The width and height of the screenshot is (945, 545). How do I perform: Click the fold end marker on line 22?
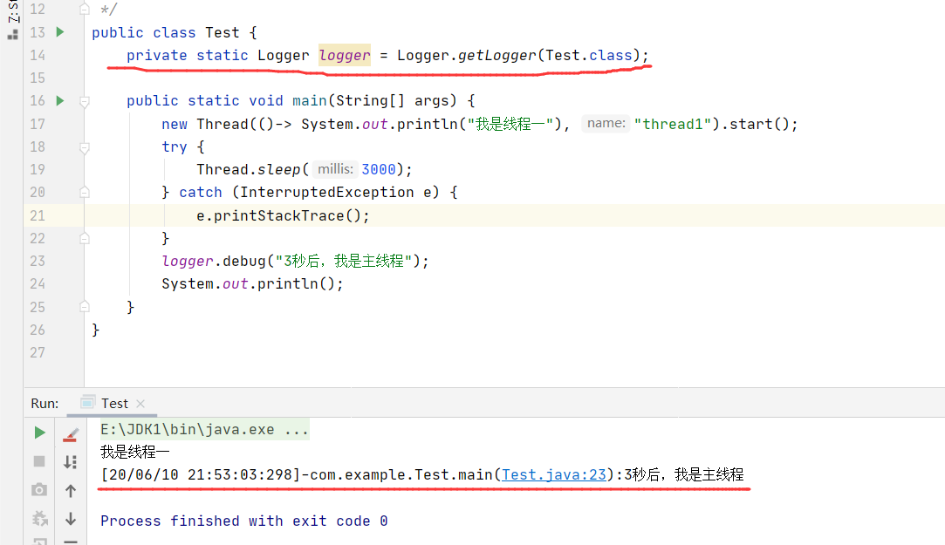click(85, 238)
